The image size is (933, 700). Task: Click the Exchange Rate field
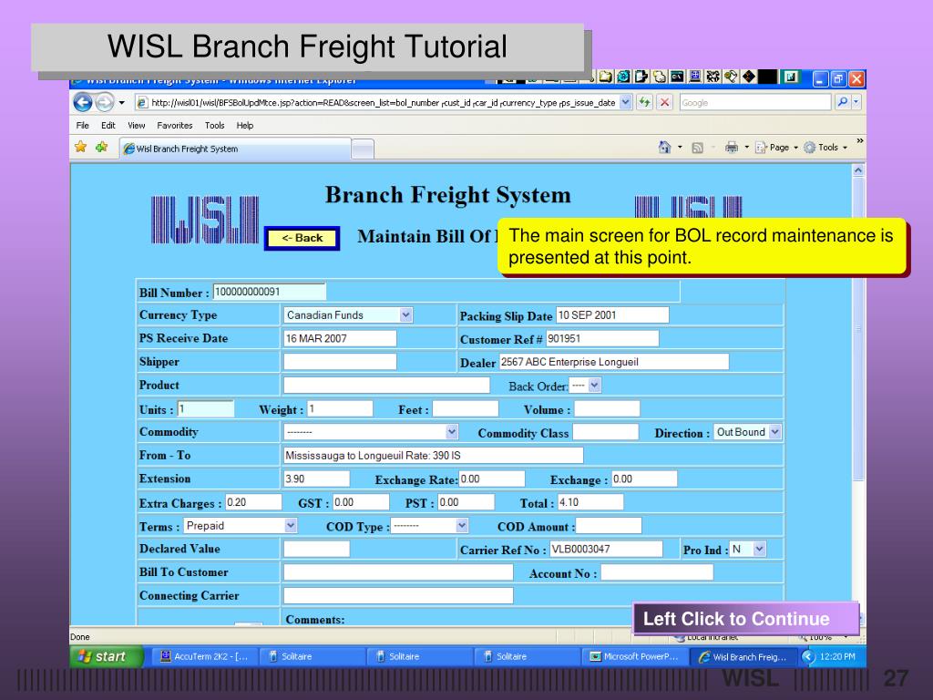pos(492,479)
